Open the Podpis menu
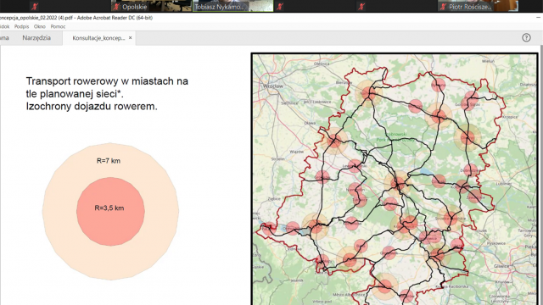Image resolution: width=543 pixels, height=305 pixels. [x=21, y=26]
